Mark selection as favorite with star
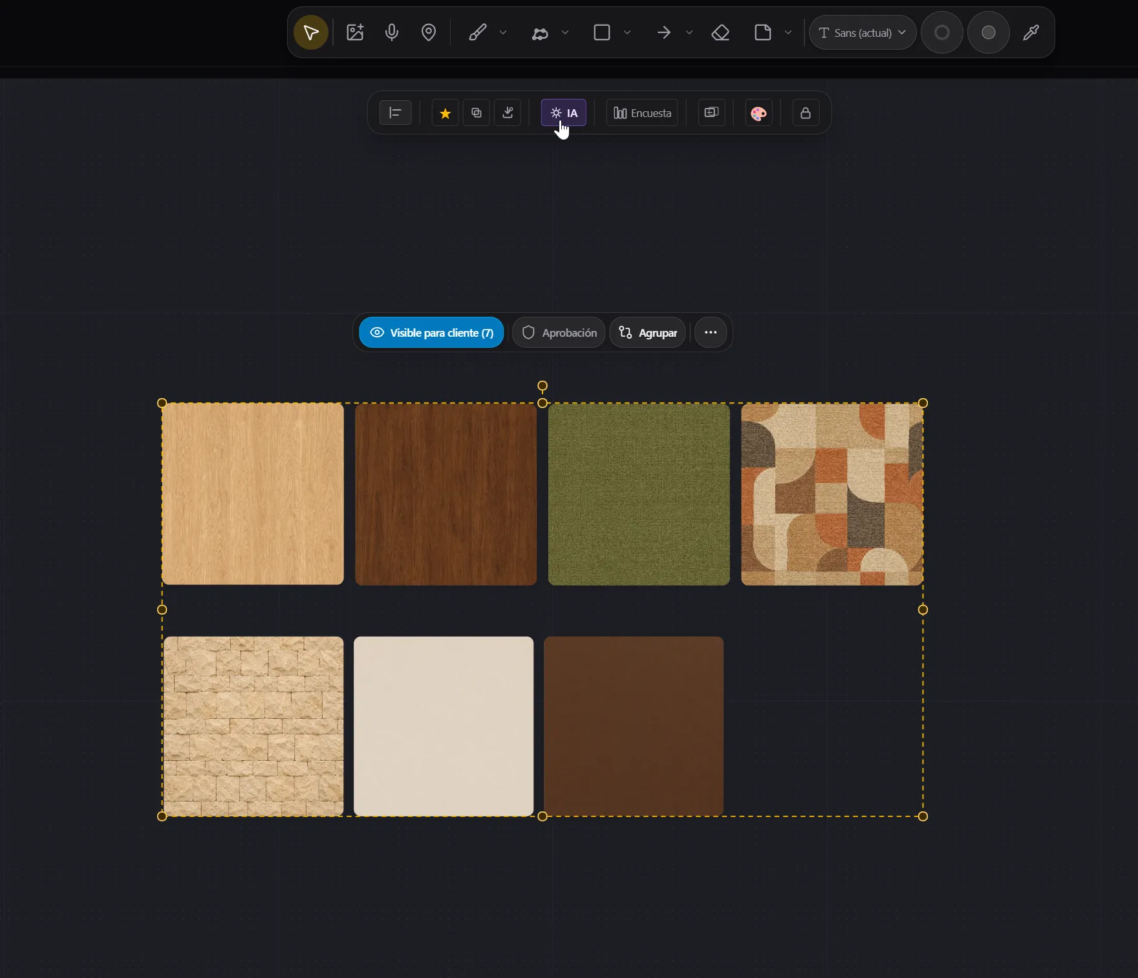Viewport: 1138px width, 978px height. [446, 113]
